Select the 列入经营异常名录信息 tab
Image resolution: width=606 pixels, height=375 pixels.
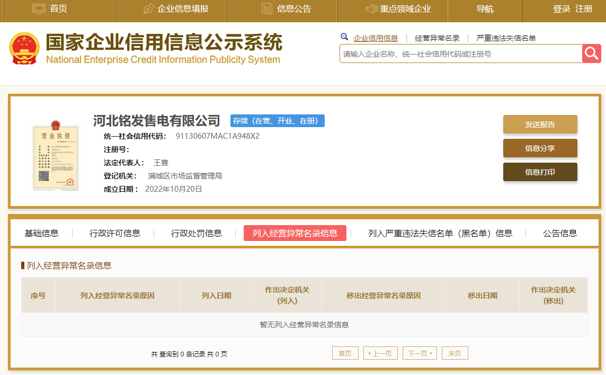[295, 233]
